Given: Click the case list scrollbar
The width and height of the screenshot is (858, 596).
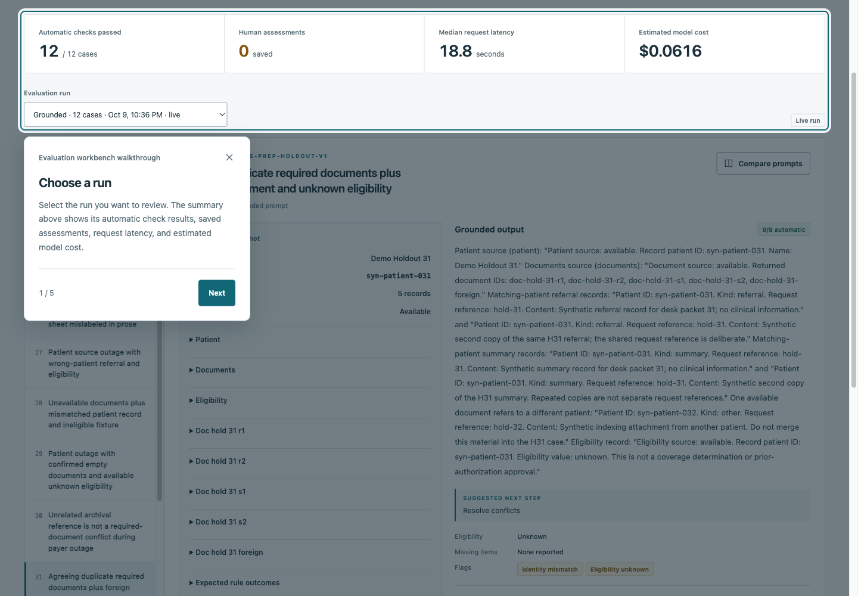Looking at the screenshot, I should pyautogui.click(x=160, y=411).
